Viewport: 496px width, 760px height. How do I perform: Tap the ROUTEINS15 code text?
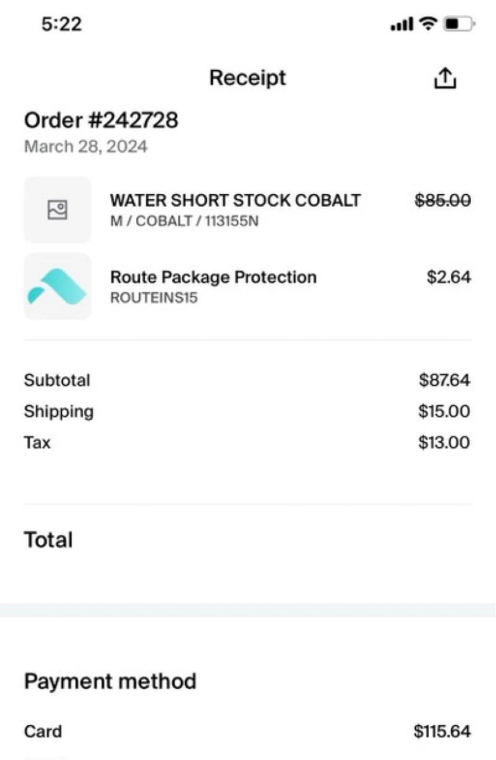pos(154,298)
